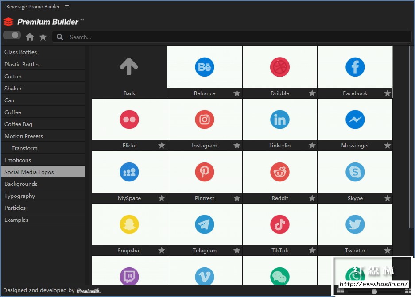Favorite MySpace with its star

162,198
